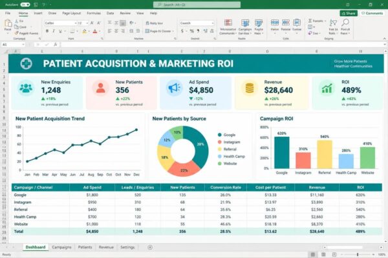This screenshot has width=388, height=258.
Task: Open the Find and Select magnifier icon
Action: [x=345, y=23]
